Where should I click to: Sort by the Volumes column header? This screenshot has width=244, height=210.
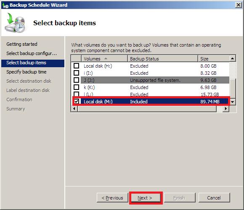104,59
